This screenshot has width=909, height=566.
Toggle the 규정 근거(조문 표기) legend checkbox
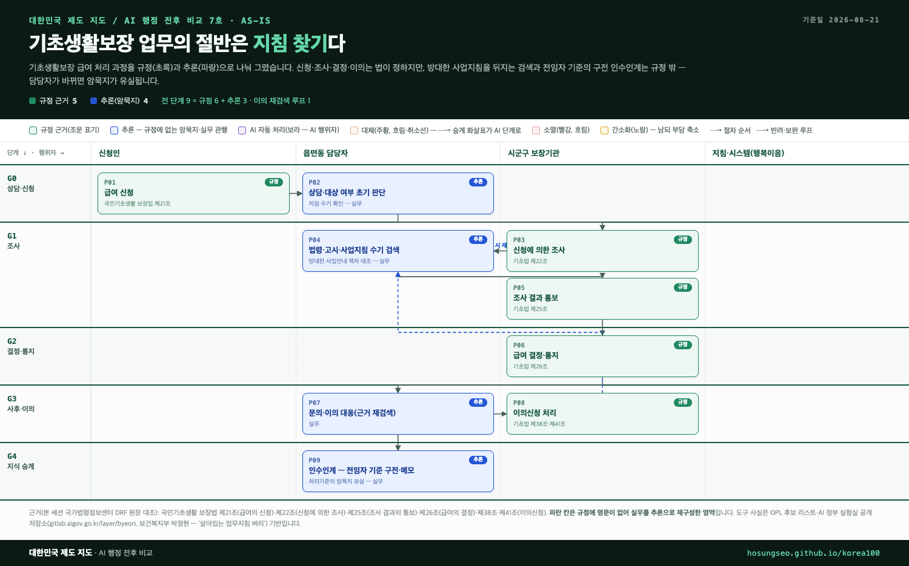[33, 130]
